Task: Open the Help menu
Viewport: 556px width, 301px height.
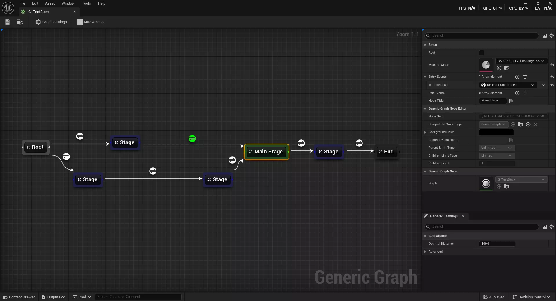Action: (x=102, y=3)
